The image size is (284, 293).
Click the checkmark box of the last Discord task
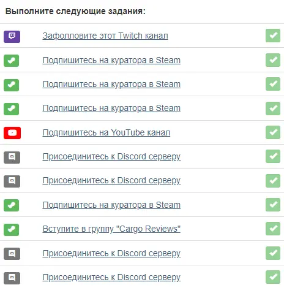[x=273, y=277]
